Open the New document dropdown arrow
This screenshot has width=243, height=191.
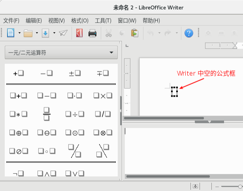(x=19, y=33)
